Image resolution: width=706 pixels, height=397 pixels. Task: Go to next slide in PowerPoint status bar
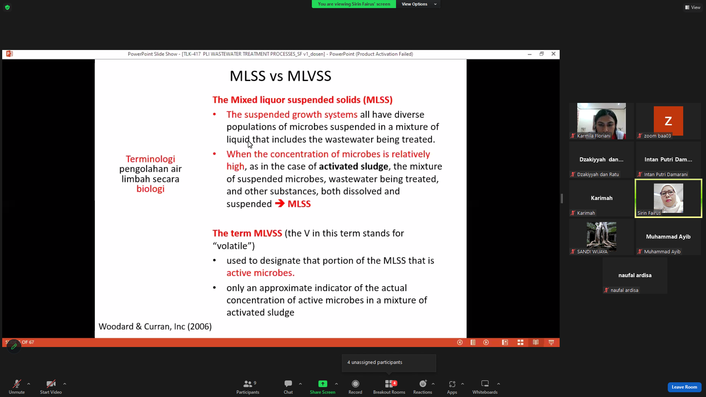point(486,342)
